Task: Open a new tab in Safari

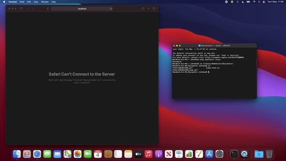Action: click(x=148, y=8)
